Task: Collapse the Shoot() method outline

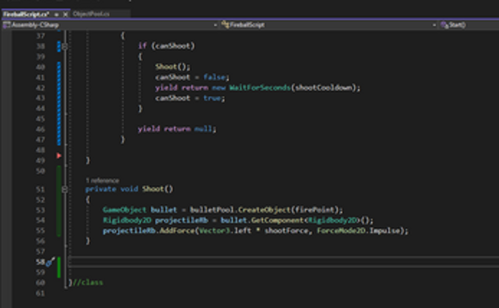Action: (65, 190)
